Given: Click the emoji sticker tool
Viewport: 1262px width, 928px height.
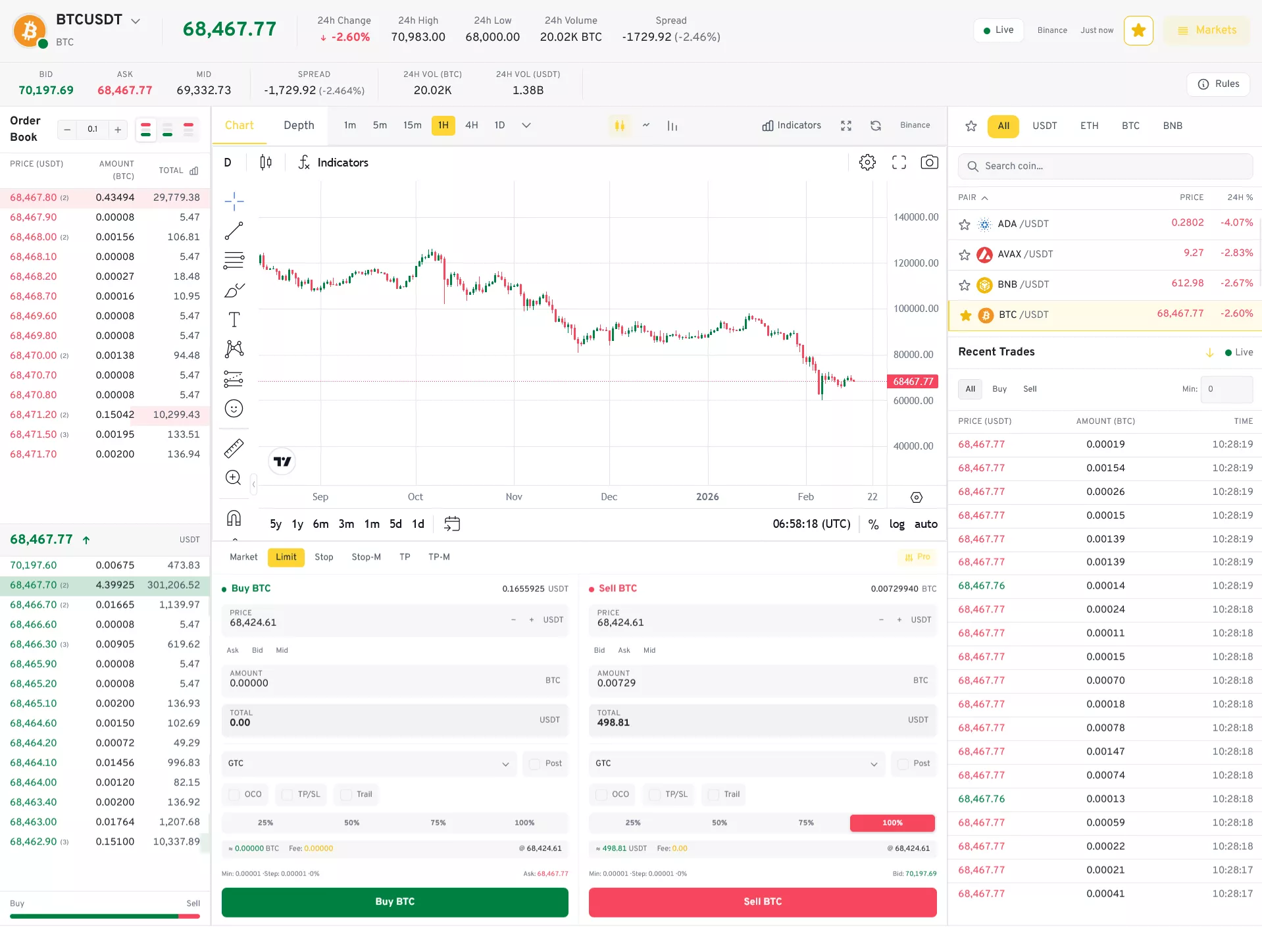Looking at the screenshot, I should [234, 409].
